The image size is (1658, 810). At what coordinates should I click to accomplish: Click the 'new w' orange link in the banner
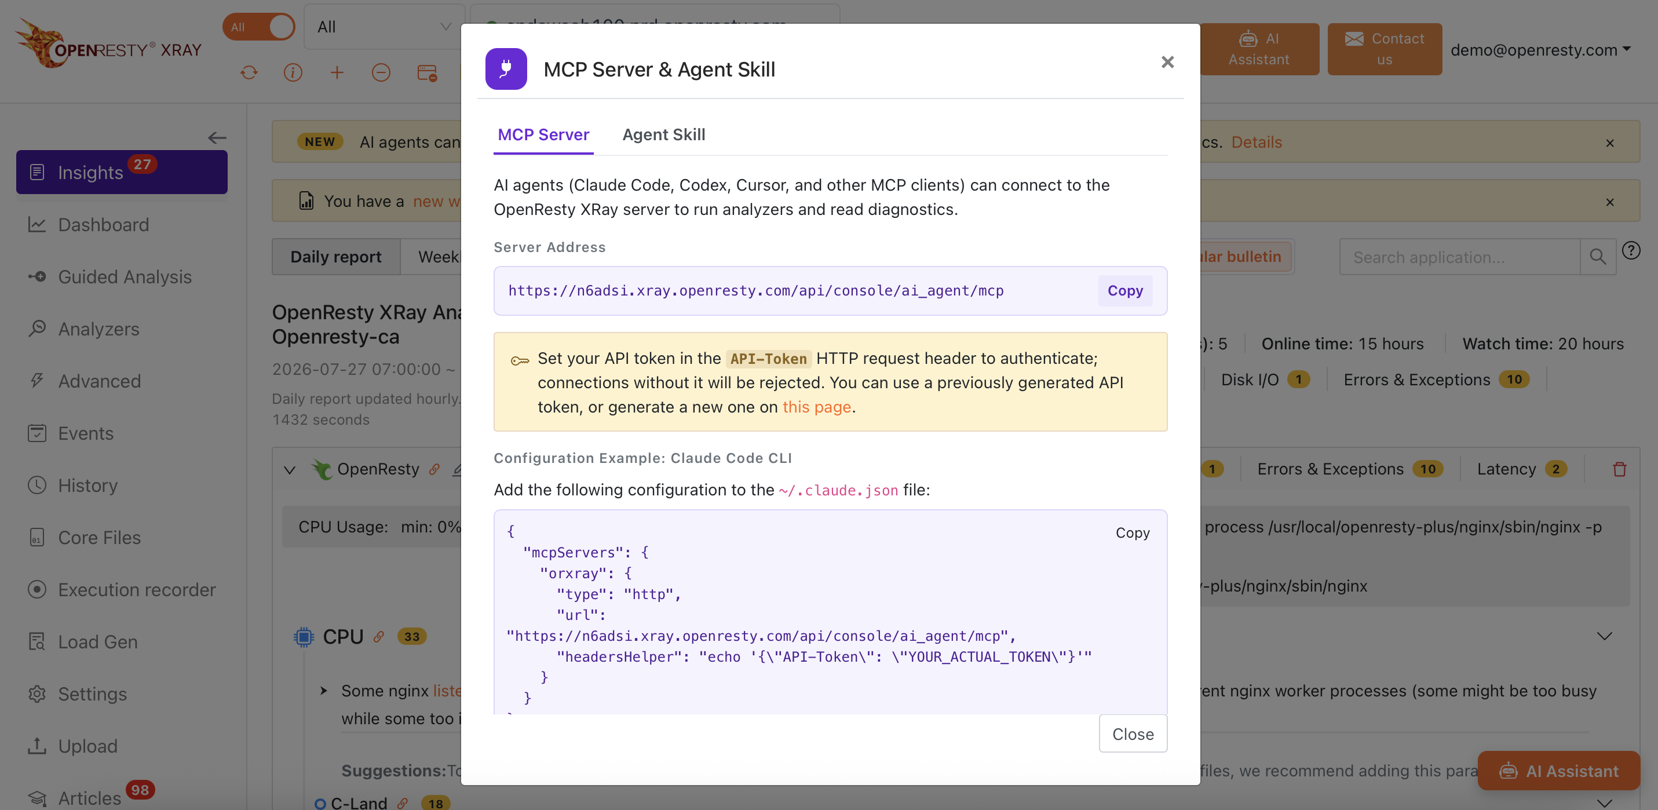(x=436, y=201)
